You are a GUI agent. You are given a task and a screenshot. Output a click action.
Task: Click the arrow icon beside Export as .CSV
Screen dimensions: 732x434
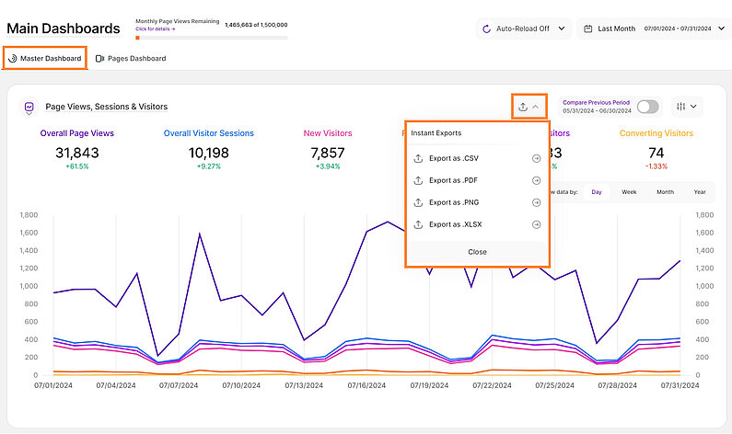pos(536,158)
